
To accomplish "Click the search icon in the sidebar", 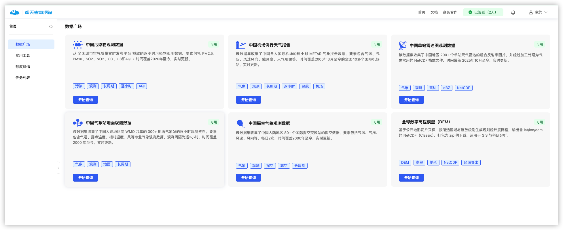I will (x=51, y=27).
